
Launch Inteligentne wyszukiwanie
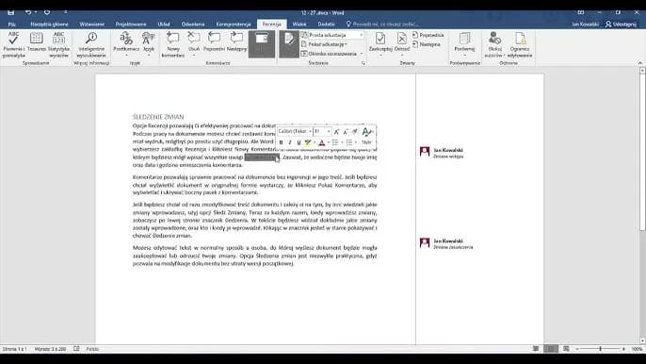[x=91, y=44]
